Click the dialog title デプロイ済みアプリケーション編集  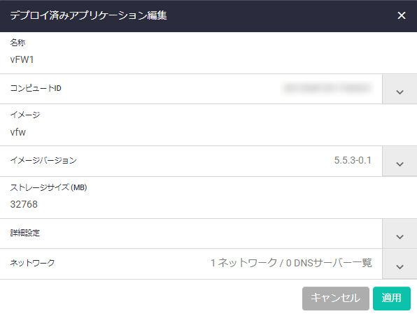point(88,15)
